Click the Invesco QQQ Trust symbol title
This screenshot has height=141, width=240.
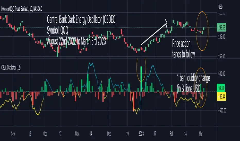coord(22,9)
